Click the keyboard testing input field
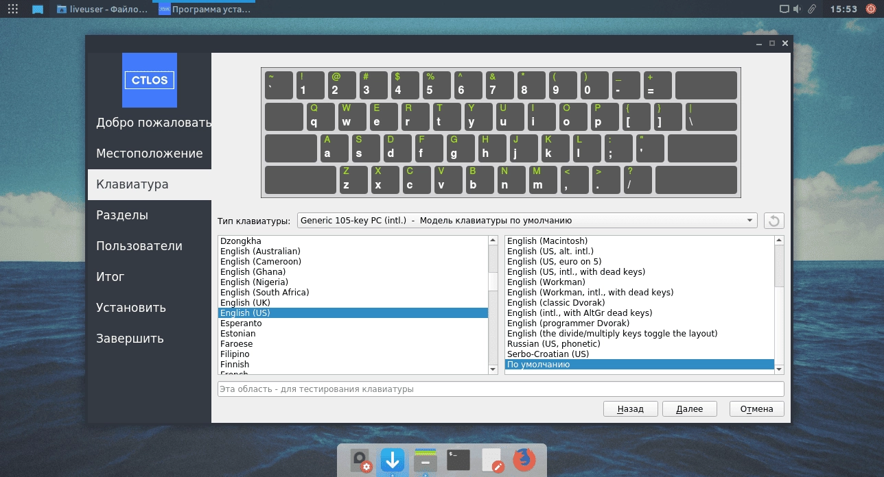This screenshot has height=477, width=884. click(500, 389)
